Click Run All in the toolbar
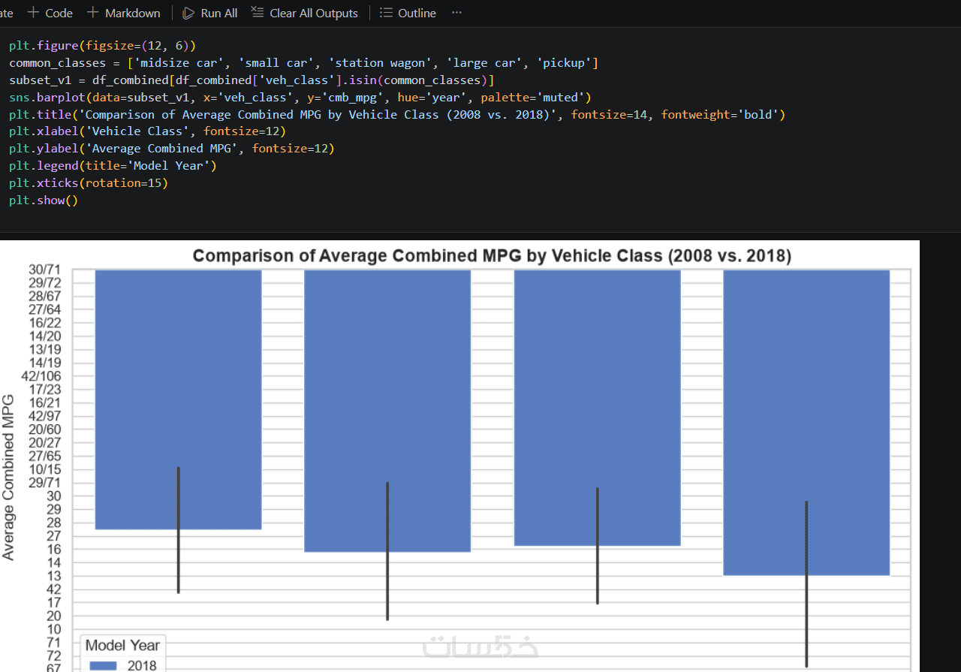The image size is (961, 672). click(209, 13)
